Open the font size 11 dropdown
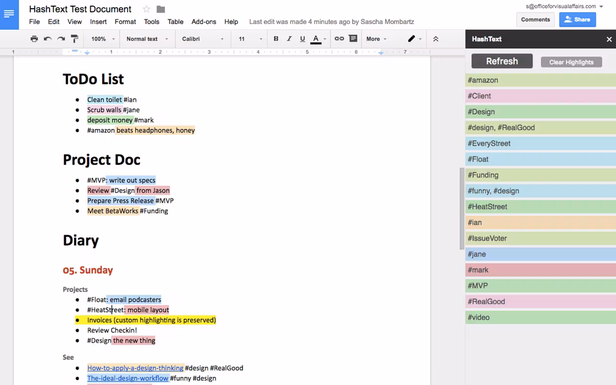The width and height of the screenshot is (616, 385). 250,39
